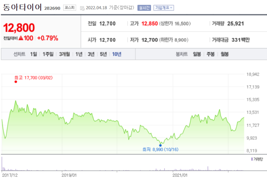
Task: Click the 15,335 price axis label
Action: (x=253, y=100)
